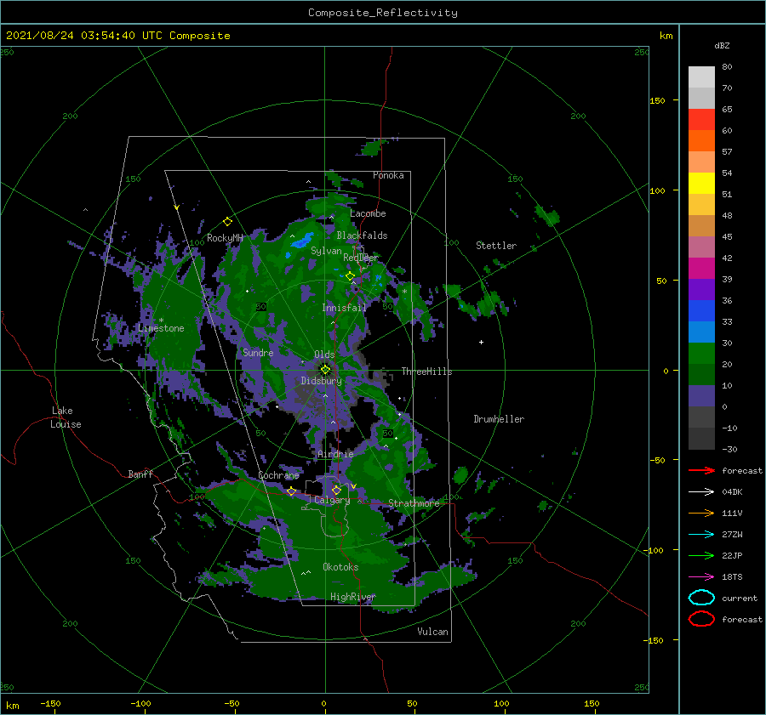
Task: Click the Sylvan label
Action: (326, 251)
